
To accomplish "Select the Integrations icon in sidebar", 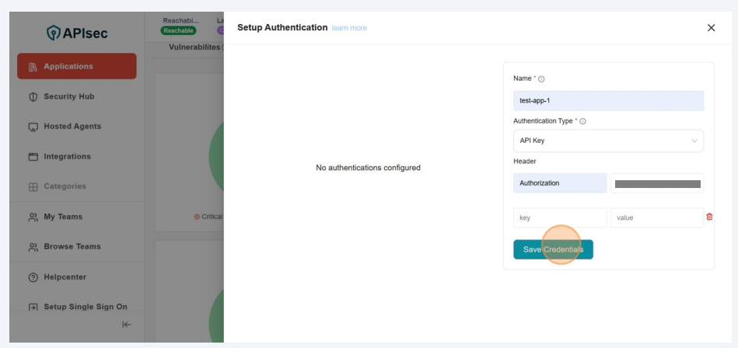I will click(x=33, y=157).
